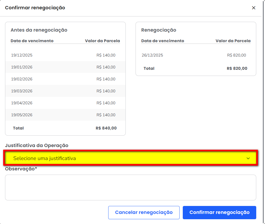This screenshot has height=224, width=265.
Task: Click Data de vencimento header in Renegociação panel
Action: click(163, 41)
